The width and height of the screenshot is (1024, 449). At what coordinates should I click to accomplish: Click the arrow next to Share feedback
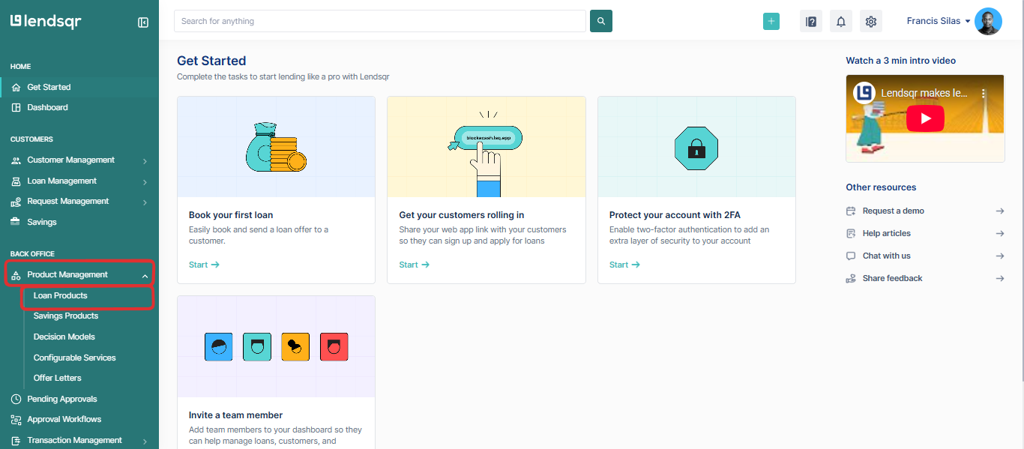click(x=1000, y=279)
